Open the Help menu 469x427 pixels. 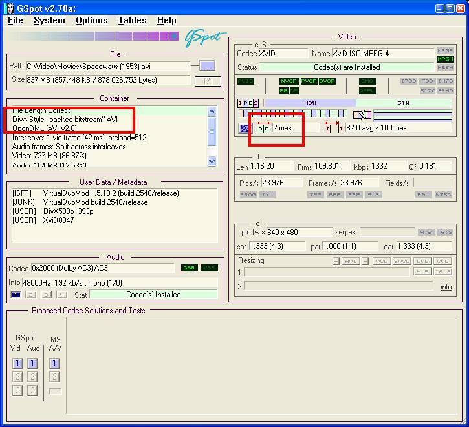(167, 20)
